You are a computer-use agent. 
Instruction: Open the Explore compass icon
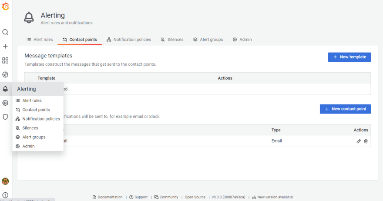[5, 74]
